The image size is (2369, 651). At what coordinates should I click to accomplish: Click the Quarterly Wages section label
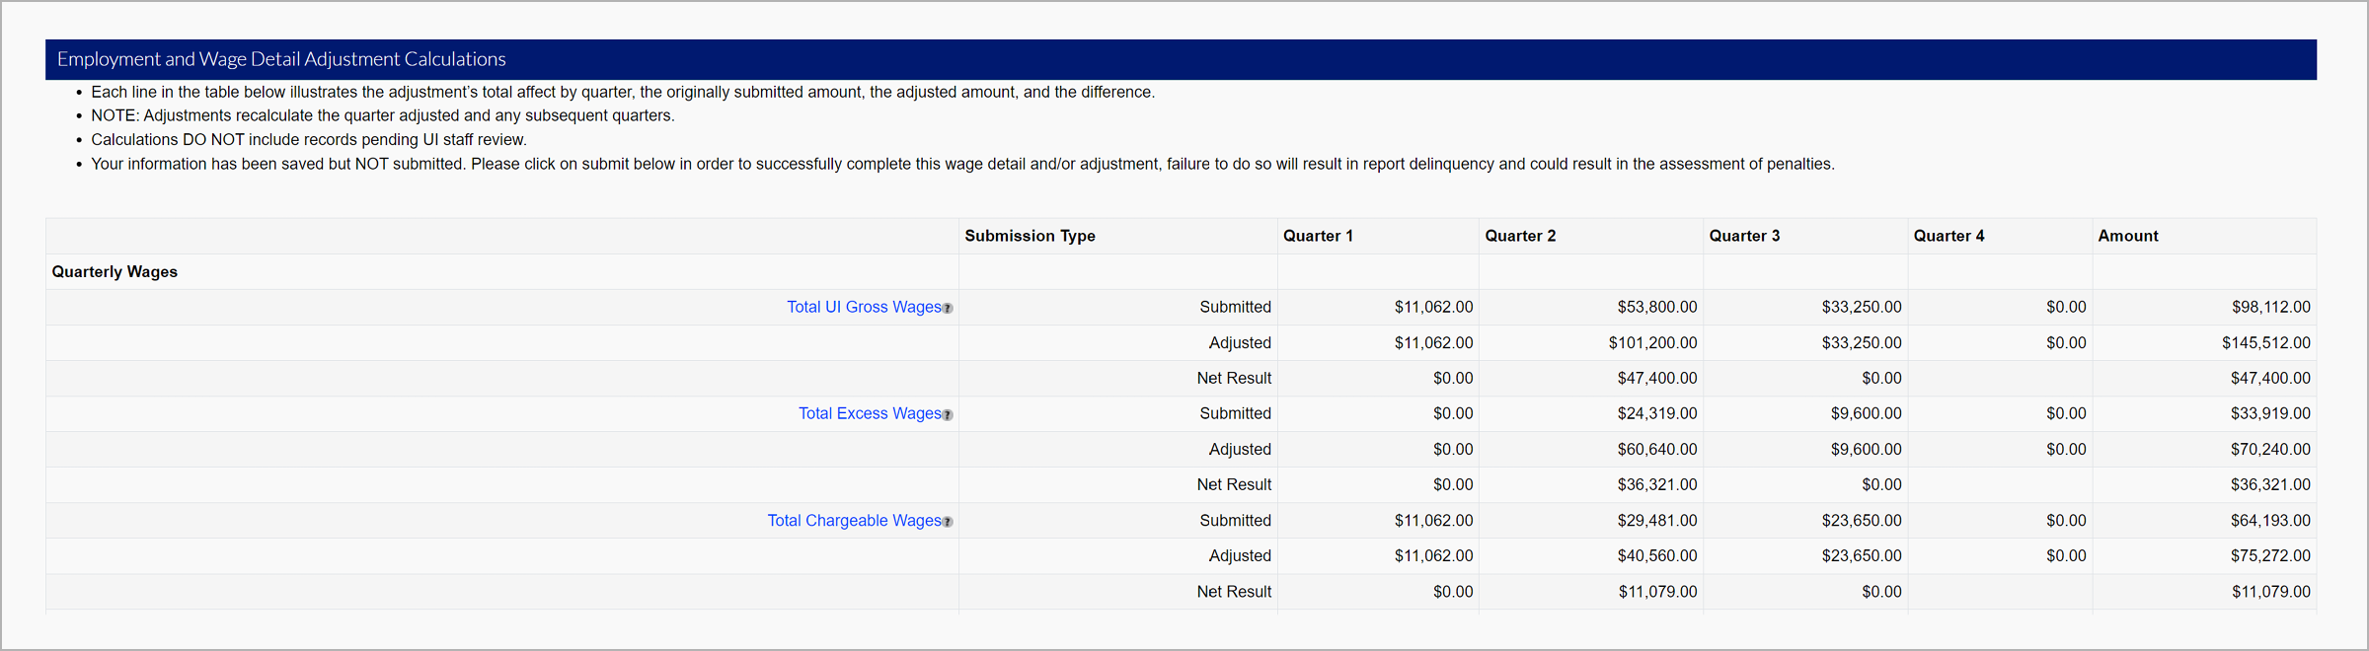coord(115,271)
